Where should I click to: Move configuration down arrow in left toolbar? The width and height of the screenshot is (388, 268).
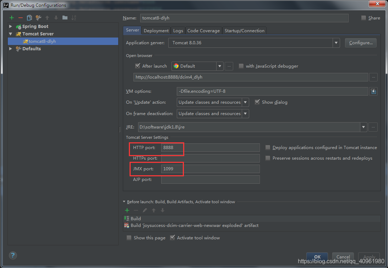tap(56, 18)
